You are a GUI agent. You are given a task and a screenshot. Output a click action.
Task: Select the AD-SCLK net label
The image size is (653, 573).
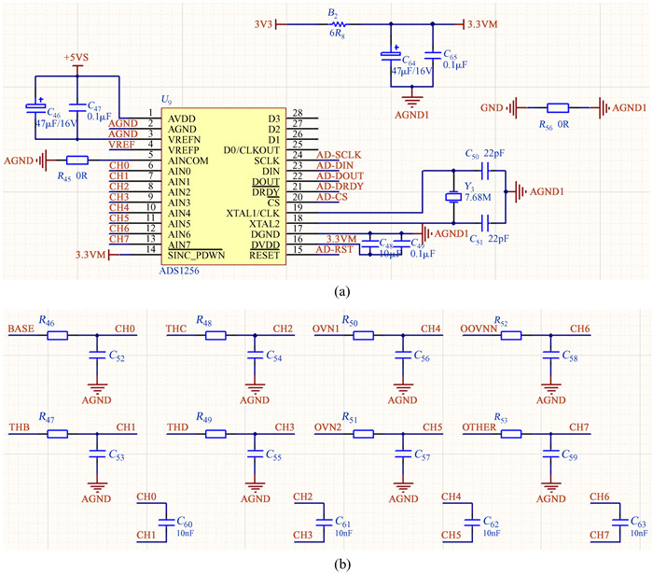click(338, 155)
